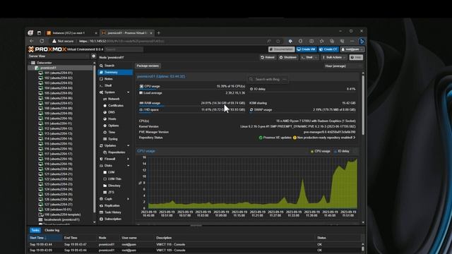Click the LVM-Thin icon

[105, 179]
